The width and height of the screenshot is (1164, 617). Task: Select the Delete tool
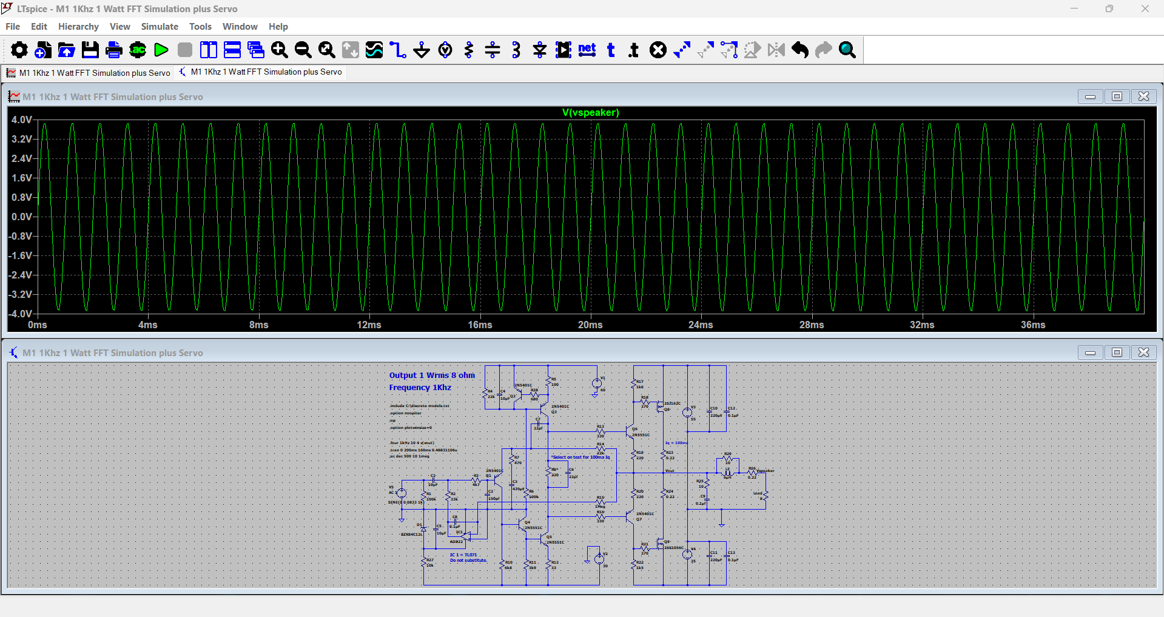(x=658, y=50)
